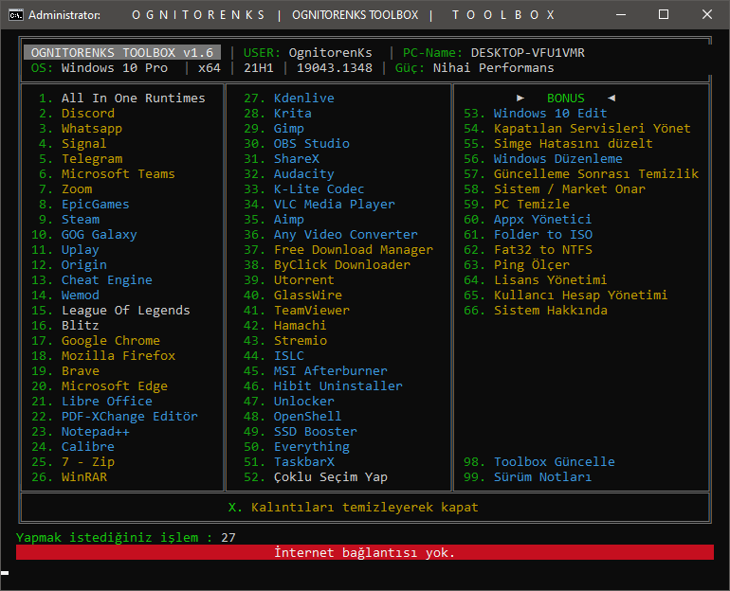Select the EpicGames option

point(96,205)
